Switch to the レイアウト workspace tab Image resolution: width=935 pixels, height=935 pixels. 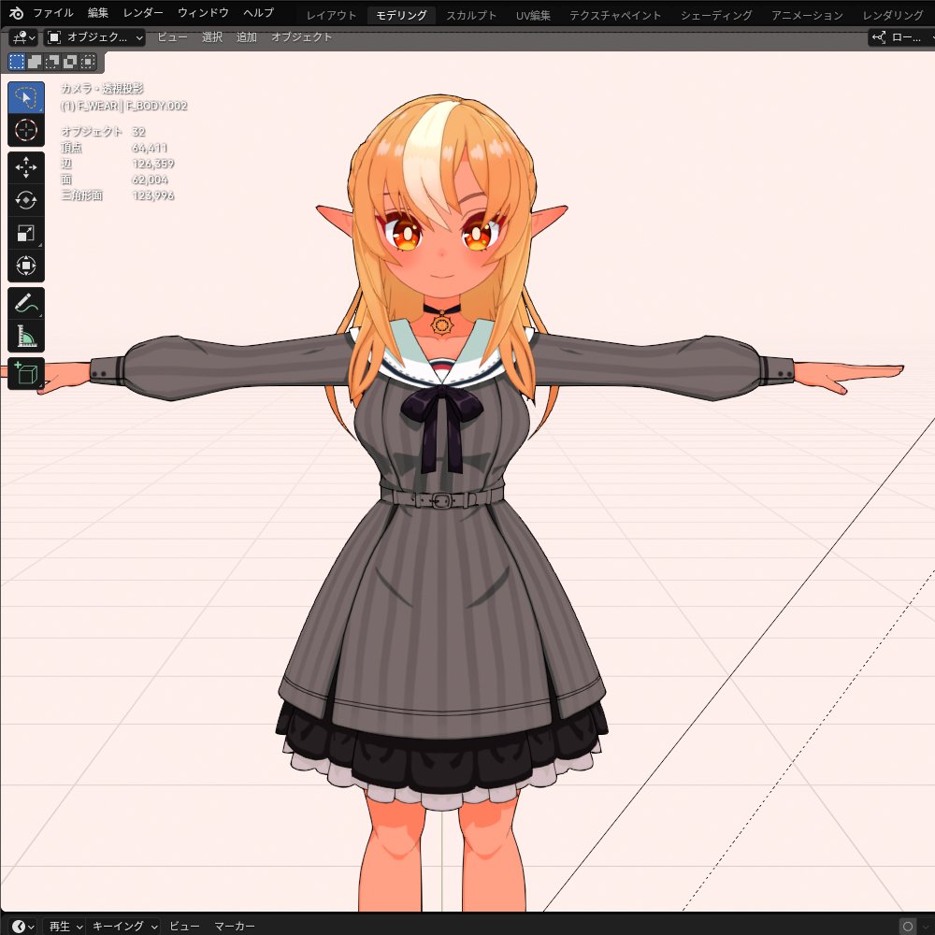tap(331, 15)
